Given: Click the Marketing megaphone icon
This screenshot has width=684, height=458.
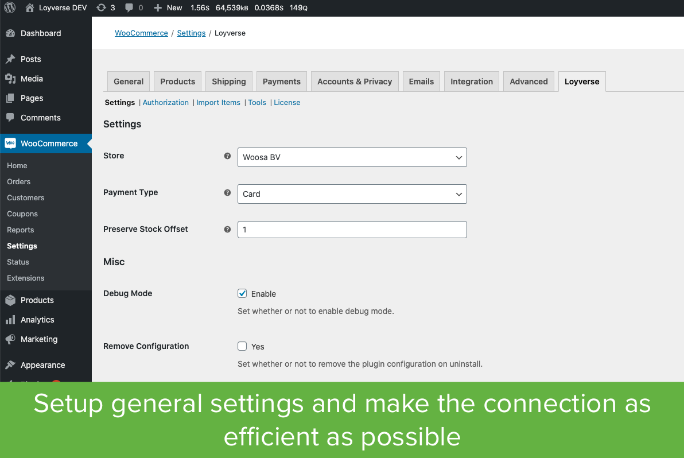Looking at the screenshot, I should pyautogui.click(x=10, y=339).
